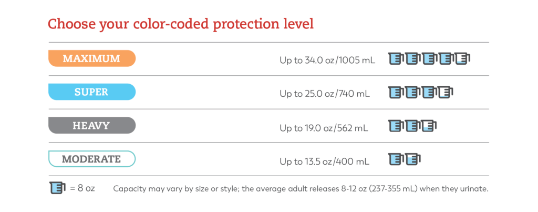This screenshot has height=212, width=538.
Task: Select the orange MAXIMUM protection badge
Action: [x=92, y=58]
